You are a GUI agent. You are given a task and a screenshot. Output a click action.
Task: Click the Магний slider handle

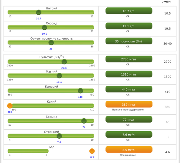(59, 76)
